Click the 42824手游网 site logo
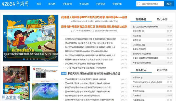This screenshot has width=176, height=101. click(15, 4)
